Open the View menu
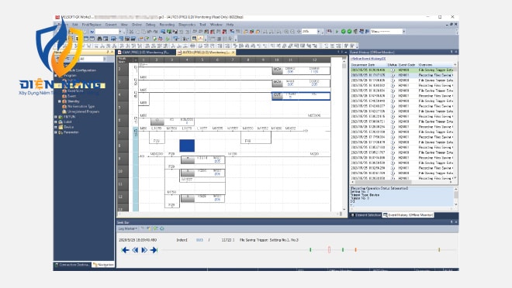The height and width of the screenshot is (288, 512). [124, 25]
